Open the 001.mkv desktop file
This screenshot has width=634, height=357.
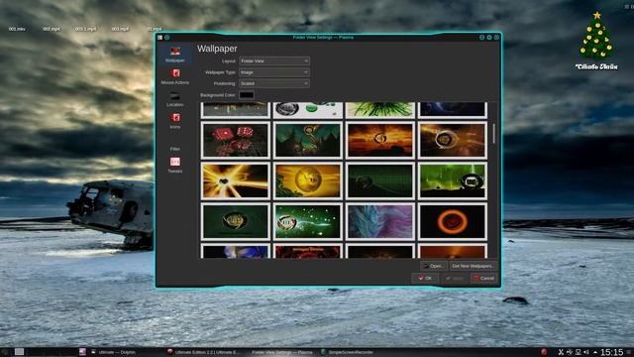[17, 29]
